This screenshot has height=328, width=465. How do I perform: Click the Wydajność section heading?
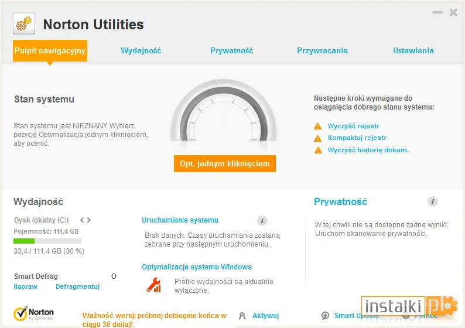pos(38,201)
